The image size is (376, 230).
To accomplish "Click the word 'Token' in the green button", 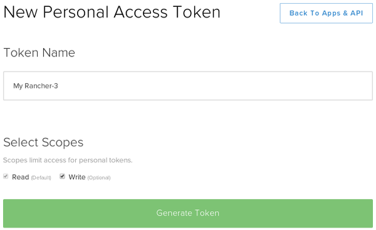I will click(x=207, y=213).
